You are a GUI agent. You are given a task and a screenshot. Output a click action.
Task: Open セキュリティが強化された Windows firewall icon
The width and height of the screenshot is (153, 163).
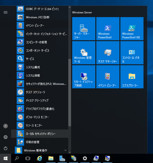[x=20, y=84]
